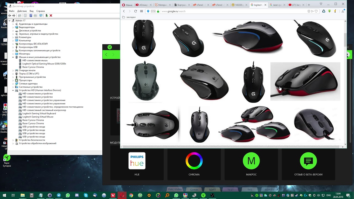Open Opera downloads icon

click(x=343, y=11)
